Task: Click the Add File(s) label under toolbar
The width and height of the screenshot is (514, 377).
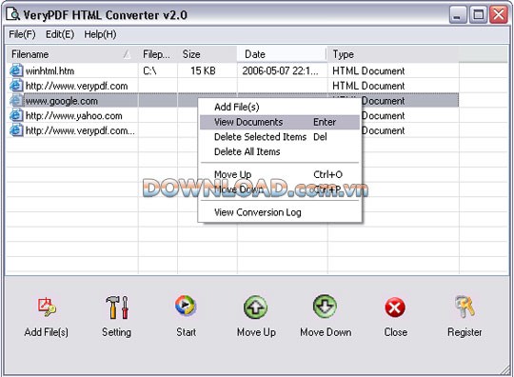Action: 47,332
